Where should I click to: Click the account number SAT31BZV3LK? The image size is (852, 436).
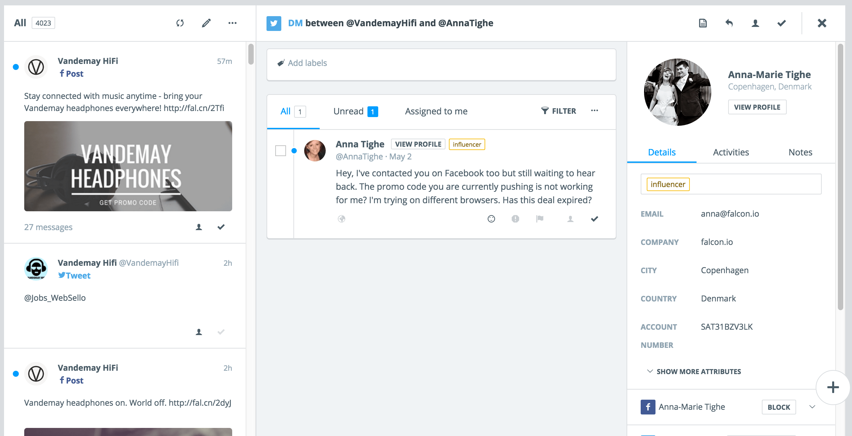pos(727,327)
